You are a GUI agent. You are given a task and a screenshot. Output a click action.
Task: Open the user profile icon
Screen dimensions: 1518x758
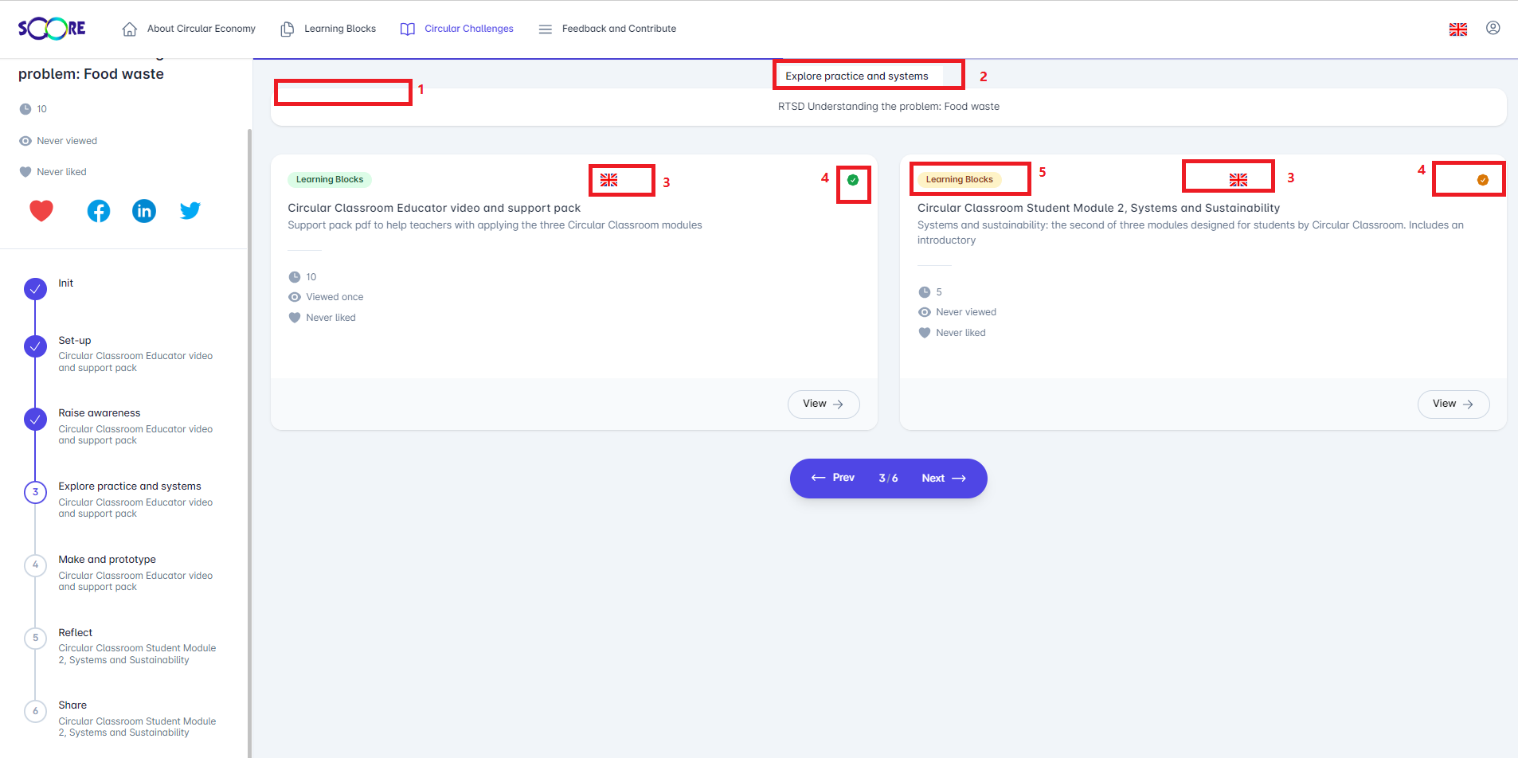pyautogui.click(x=1493, y=28)
